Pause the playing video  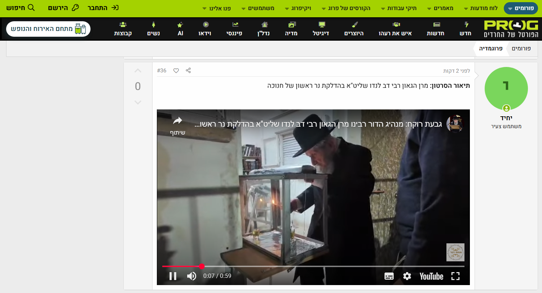pyautogui.click(x=173, y=276)
